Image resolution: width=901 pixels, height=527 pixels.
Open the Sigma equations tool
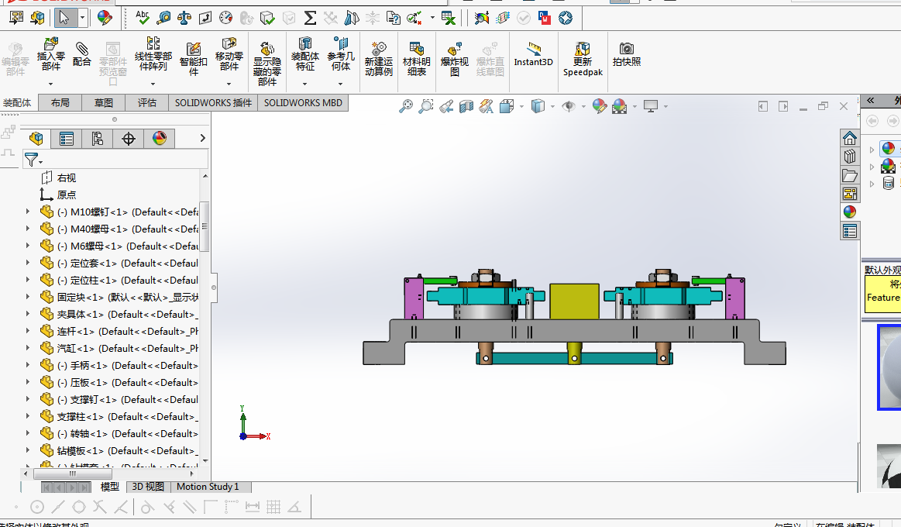[x=310, y=18]
